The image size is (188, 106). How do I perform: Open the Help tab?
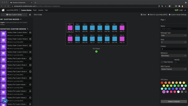point(46,10)
